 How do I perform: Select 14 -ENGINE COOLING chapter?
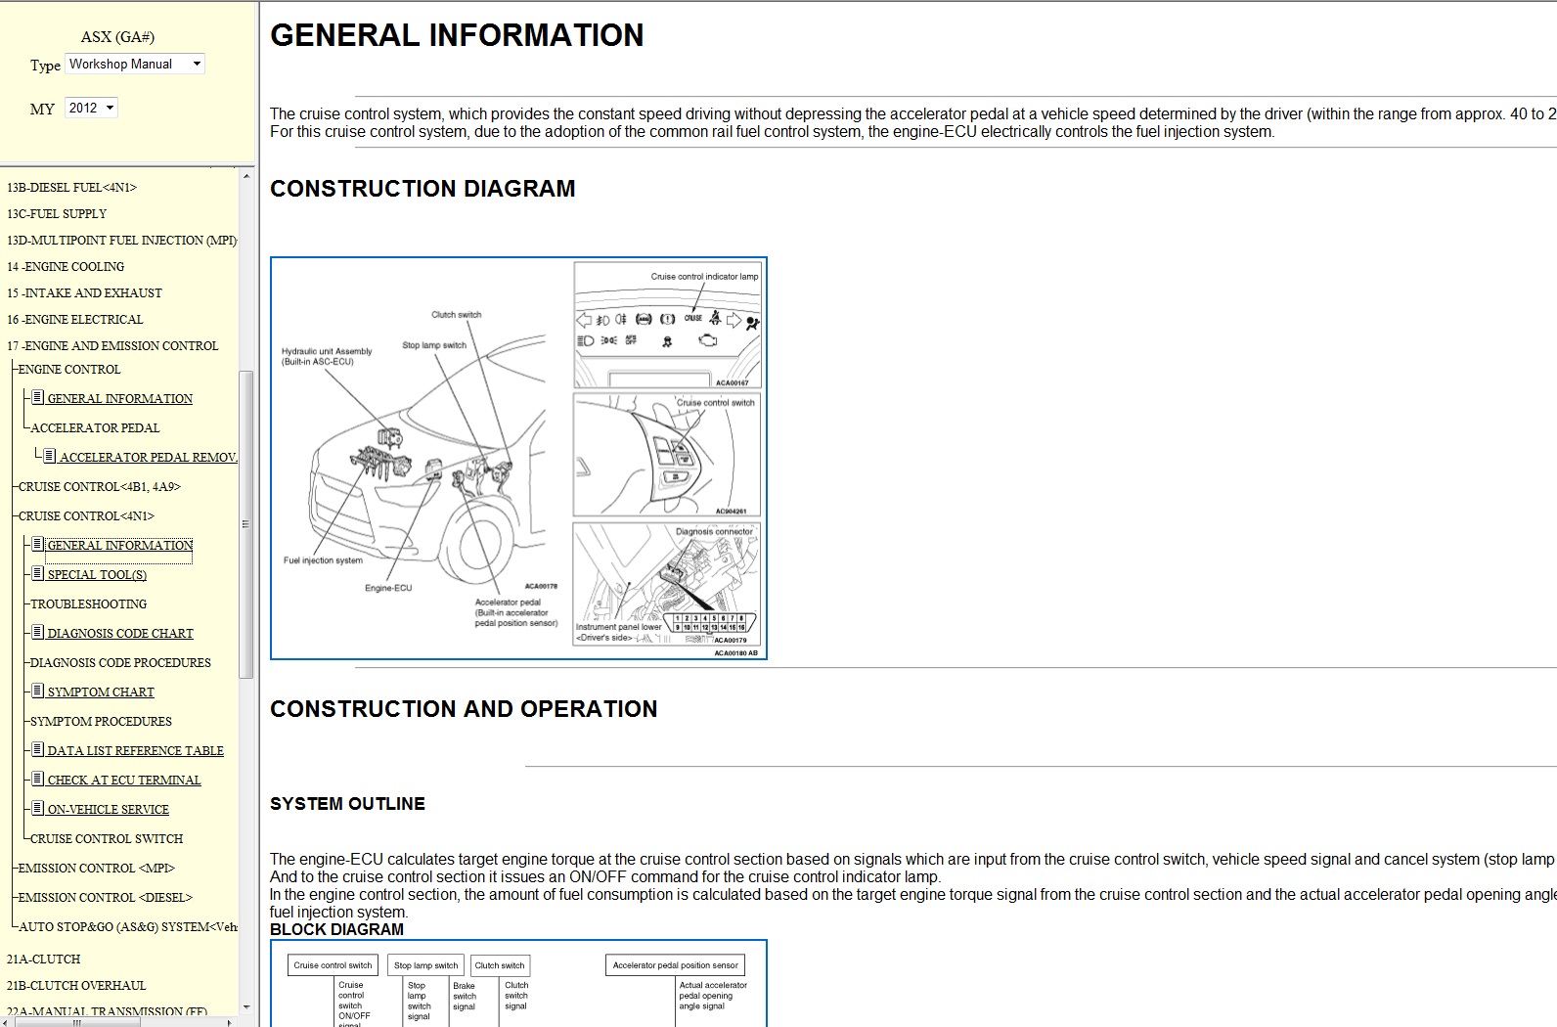coord(66,267)
